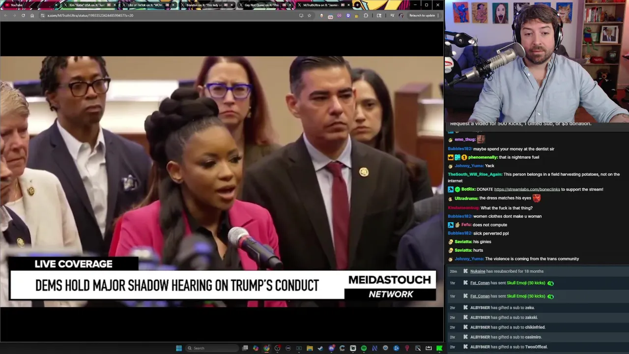This screenshot has height=354, width=629.
Task: Click Ultradrums username in chat
Action: click(466, 198)
